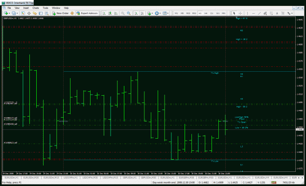Open the Profiles toolbar icon

14,13
